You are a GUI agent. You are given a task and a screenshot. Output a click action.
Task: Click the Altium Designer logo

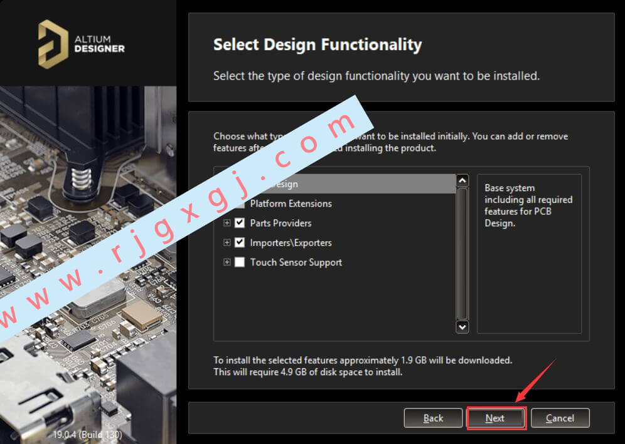pos(82,44)
